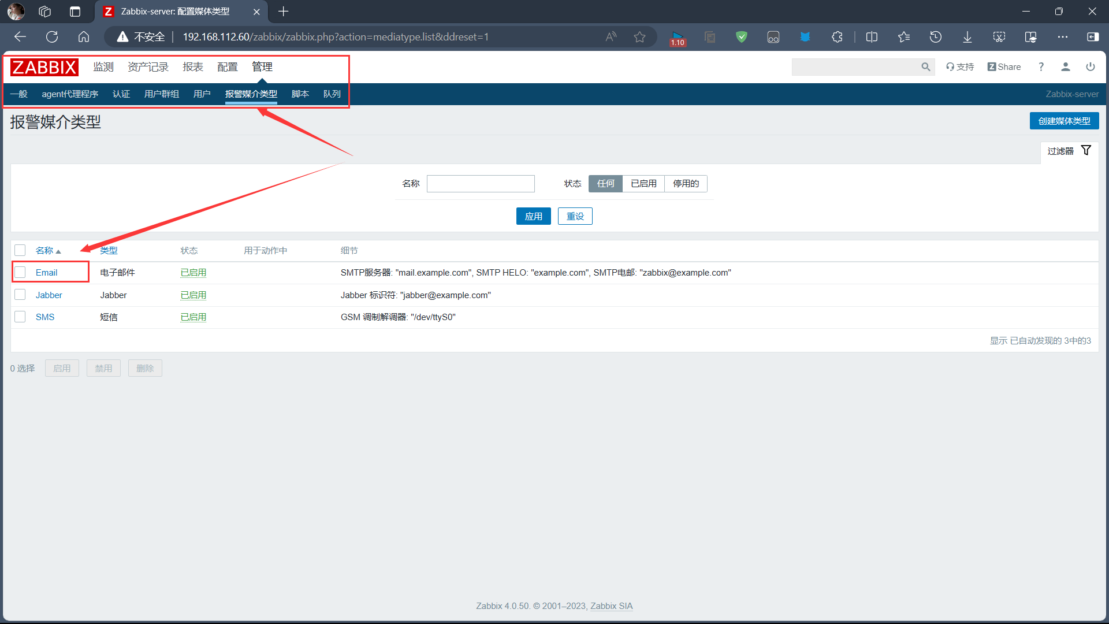Open the 管理 menu

point(262,67)
